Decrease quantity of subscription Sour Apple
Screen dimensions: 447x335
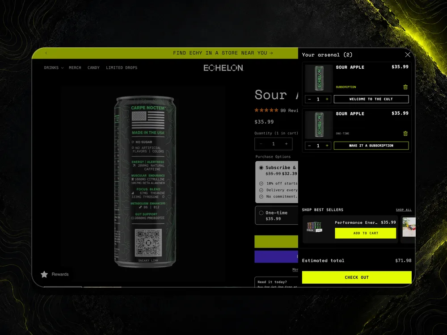310,99
